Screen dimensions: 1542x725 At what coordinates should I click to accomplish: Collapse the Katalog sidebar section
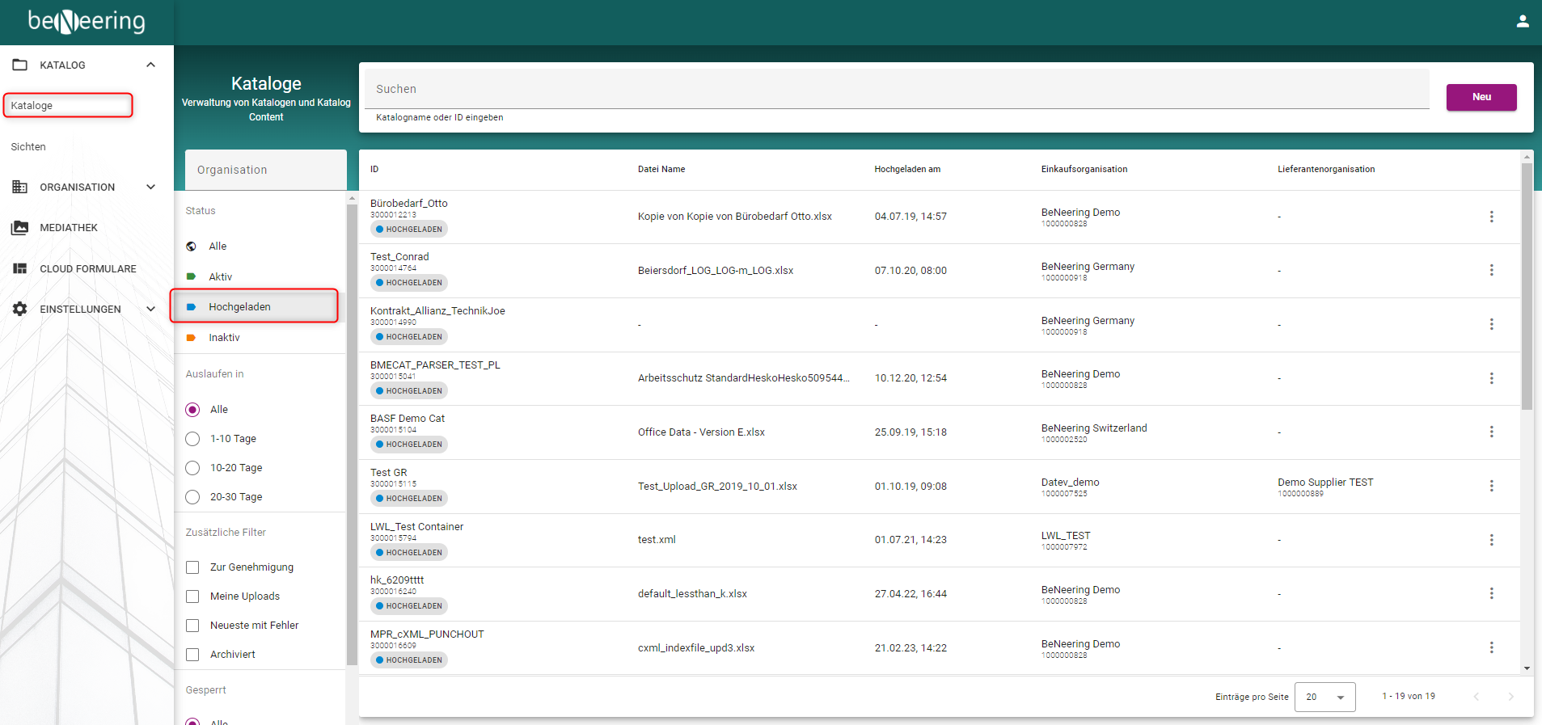point(150,65)
